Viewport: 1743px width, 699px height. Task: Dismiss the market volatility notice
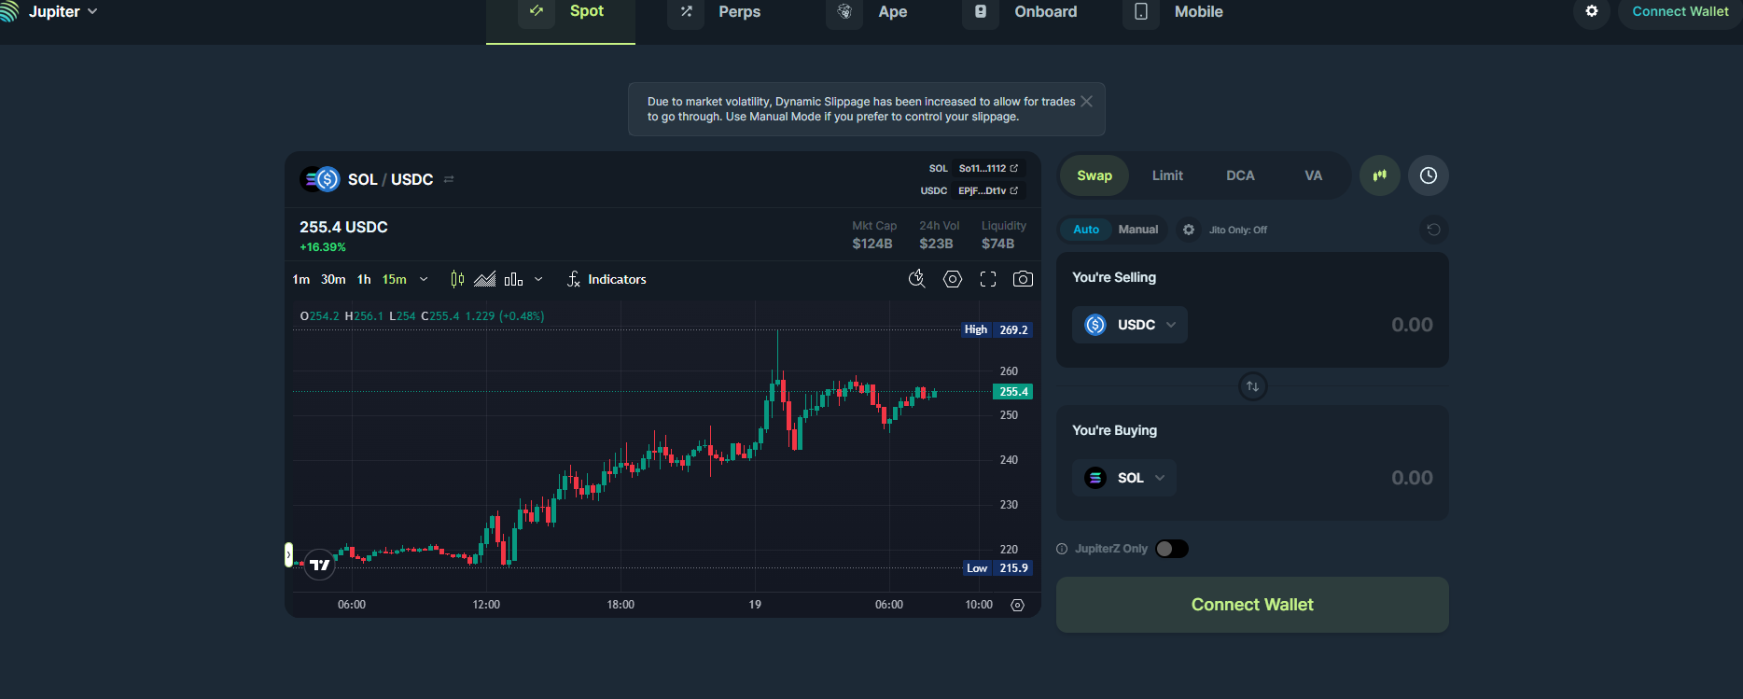click(1087, 102)
